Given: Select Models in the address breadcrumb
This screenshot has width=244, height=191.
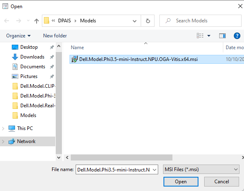Looking at the screenshot, I should pyautogui.click(x=88, y=21).
